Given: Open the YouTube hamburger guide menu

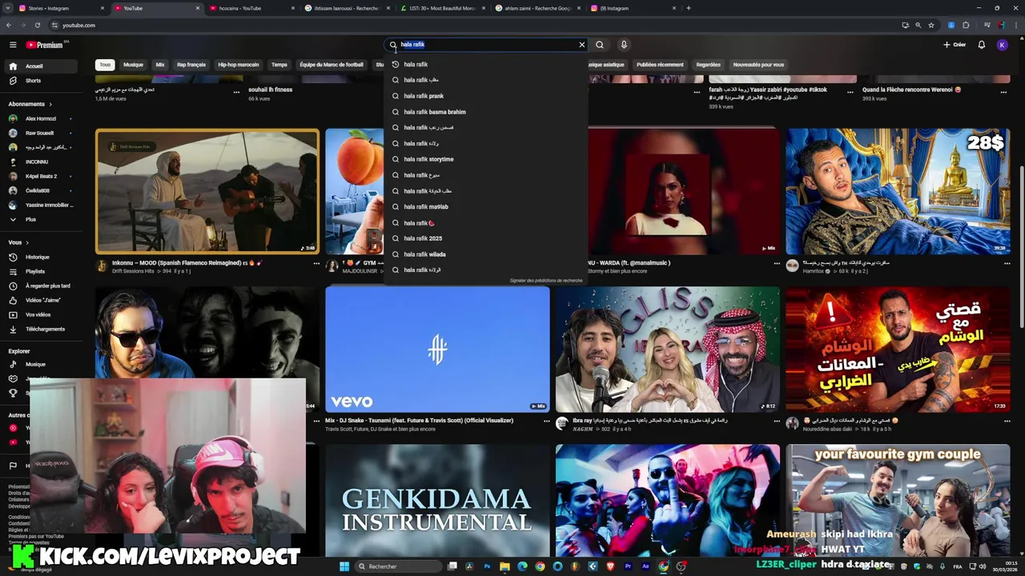Looking at the screenshot, I should 13,45.
